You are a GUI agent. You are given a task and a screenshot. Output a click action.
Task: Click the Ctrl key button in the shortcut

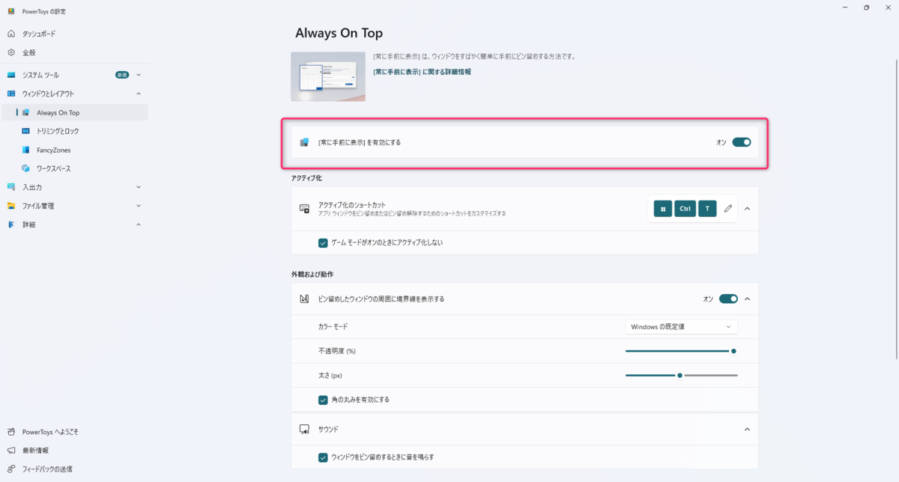click(x=685, y=209)
